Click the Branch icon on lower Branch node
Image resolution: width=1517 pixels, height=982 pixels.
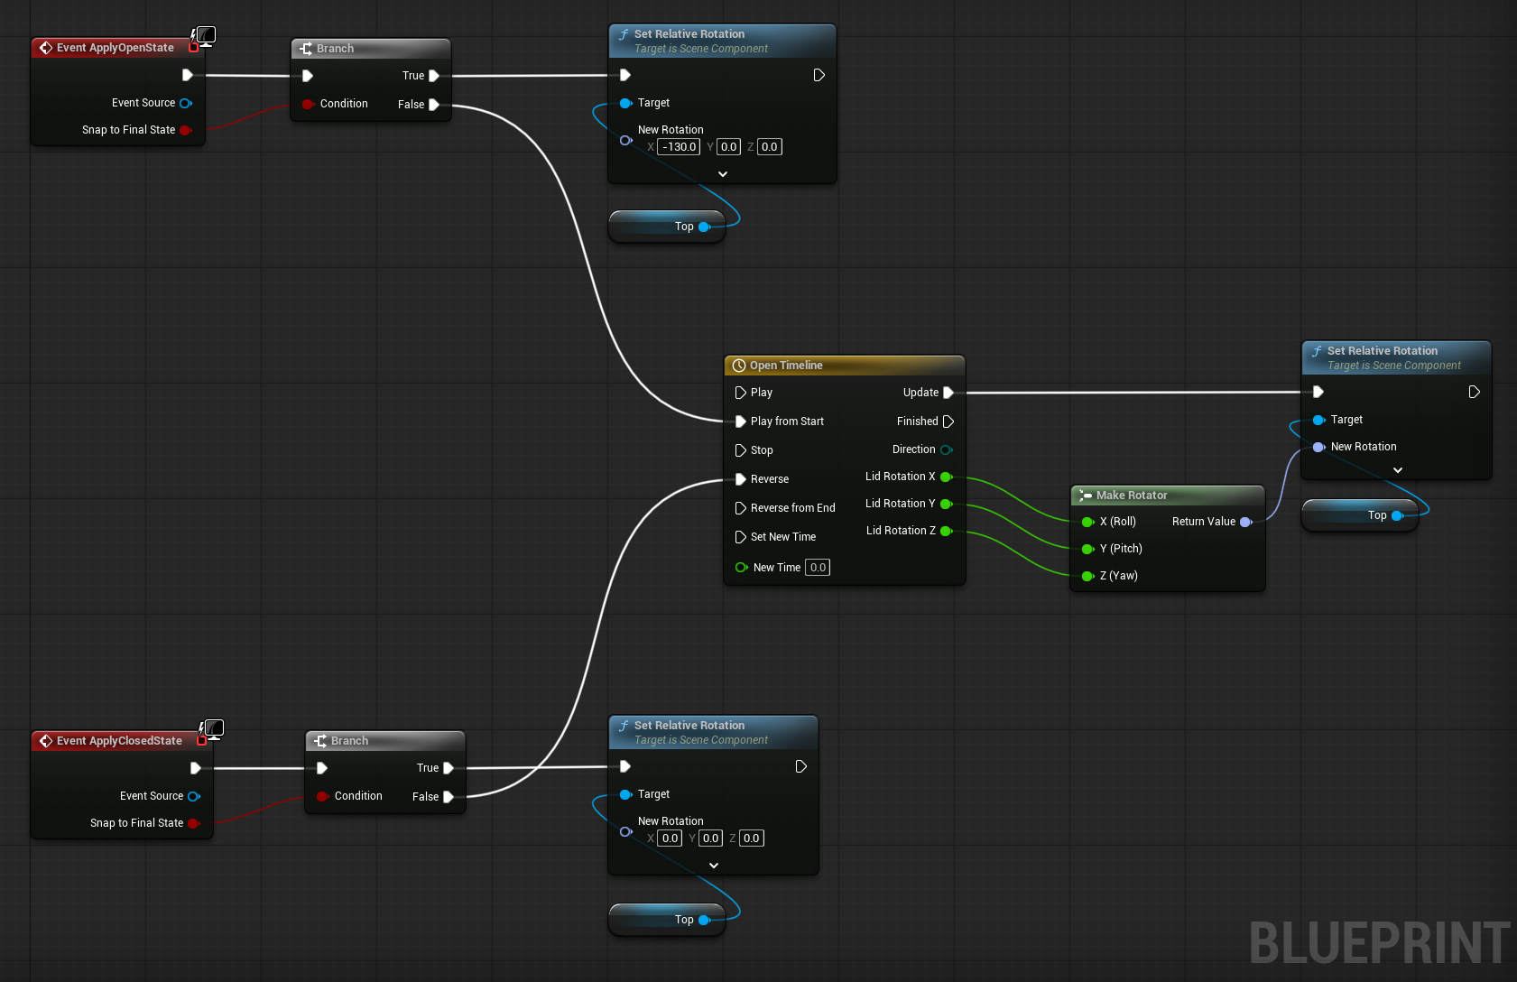tap(320, 740)
